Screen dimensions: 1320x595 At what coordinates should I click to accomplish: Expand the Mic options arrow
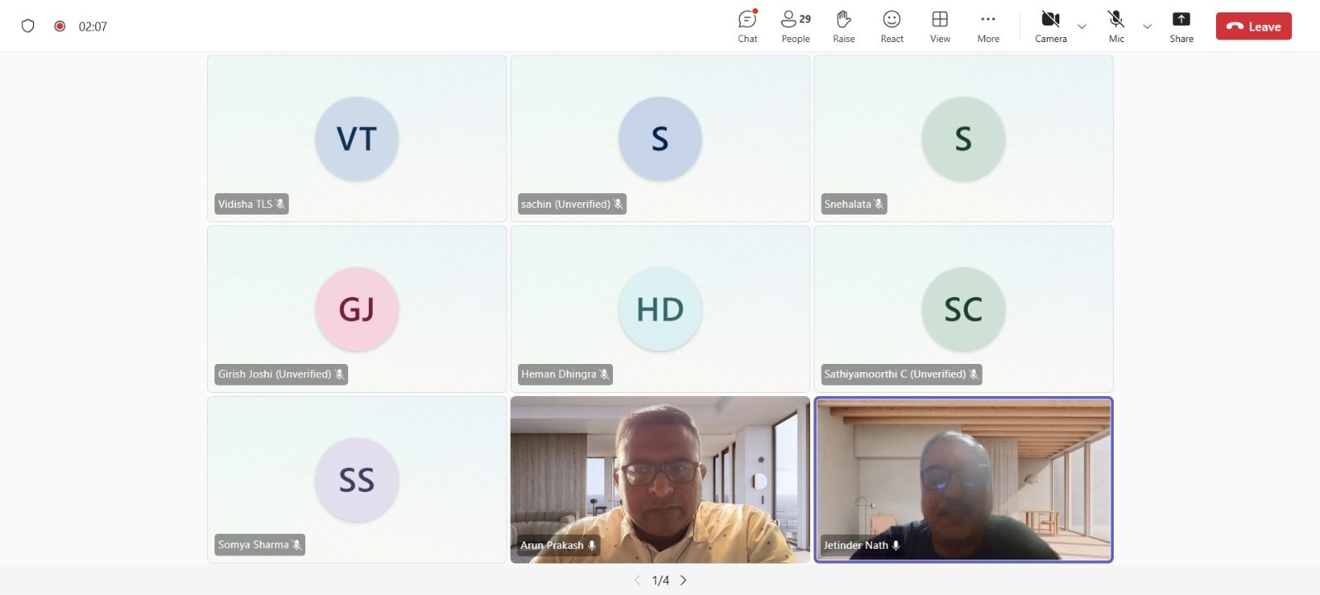[1147, 26]
